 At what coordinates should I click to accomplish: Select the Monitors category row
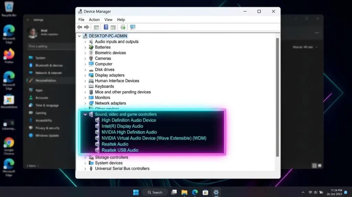(x=102, y=97)
